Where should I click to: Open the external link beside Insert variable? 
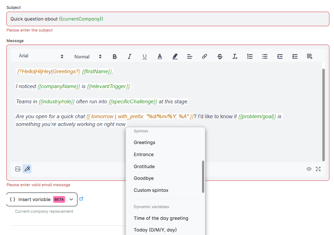click(81, 199)
